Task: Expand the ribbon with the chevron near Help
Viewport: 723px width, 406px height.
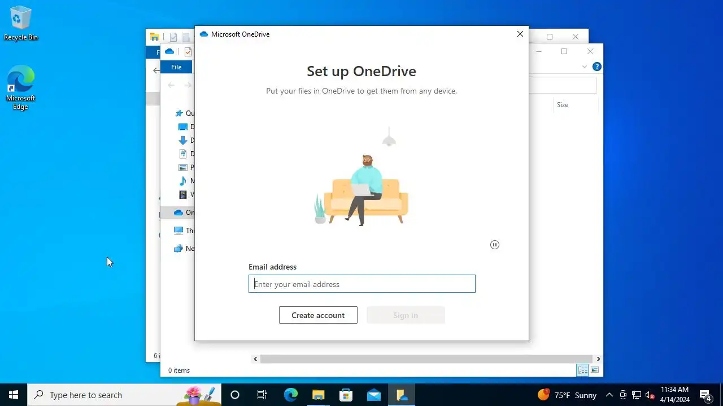Action: [584, 67]
